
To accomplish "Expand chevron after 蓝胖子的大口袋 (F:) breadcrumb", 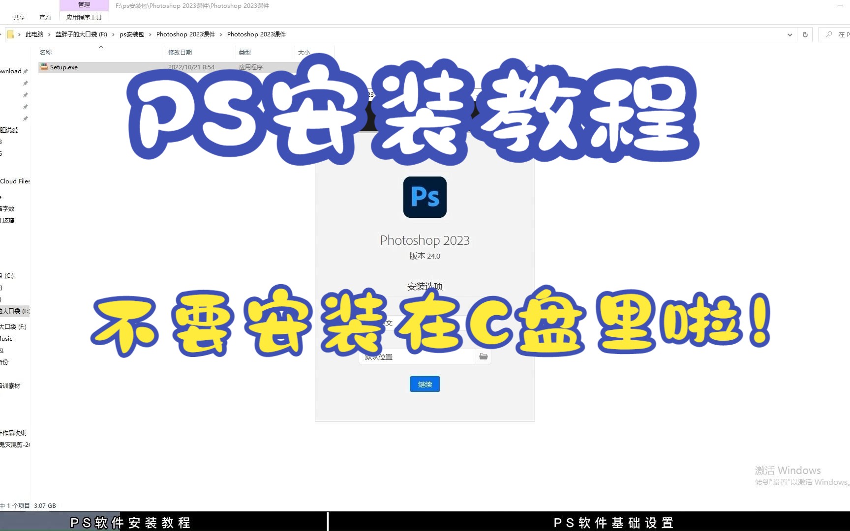I will 113,34.
